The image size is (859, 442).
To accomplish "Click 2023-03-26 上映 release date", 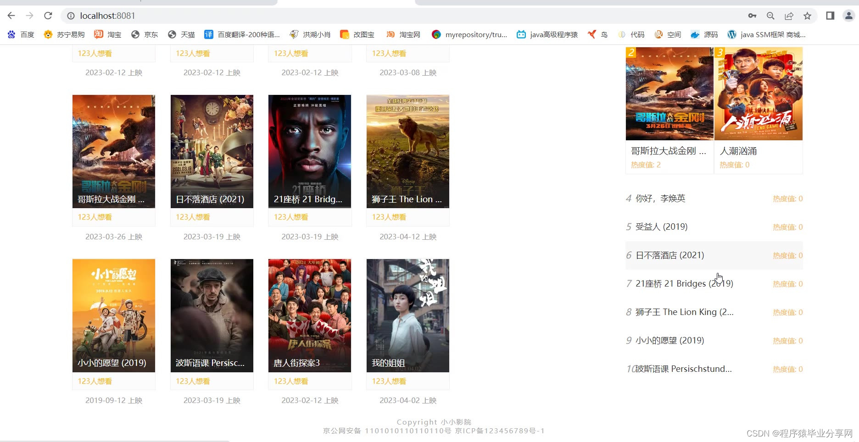I will click(114, 237).
